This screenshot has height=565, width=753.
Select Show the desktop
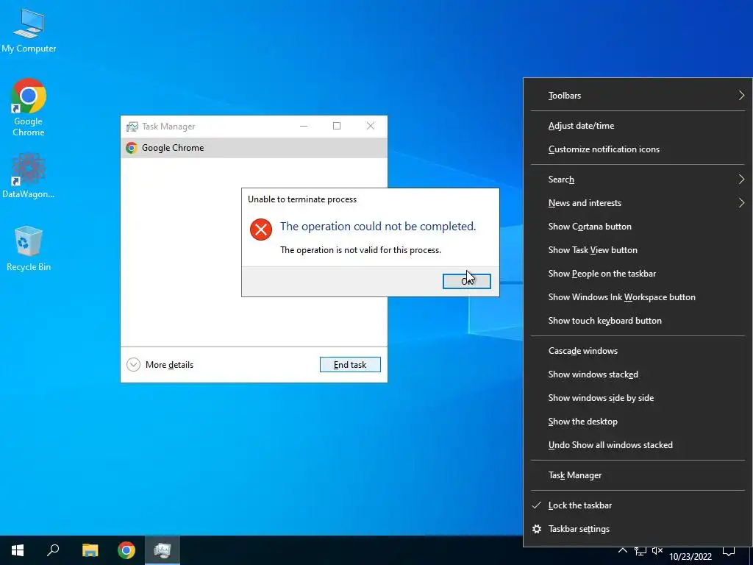pos(638,422)
